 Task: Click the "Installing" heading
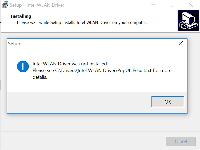[x=21, y=17]
